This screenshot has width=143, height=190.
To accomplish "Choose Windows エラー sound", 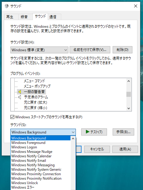I will click(41, 187).
